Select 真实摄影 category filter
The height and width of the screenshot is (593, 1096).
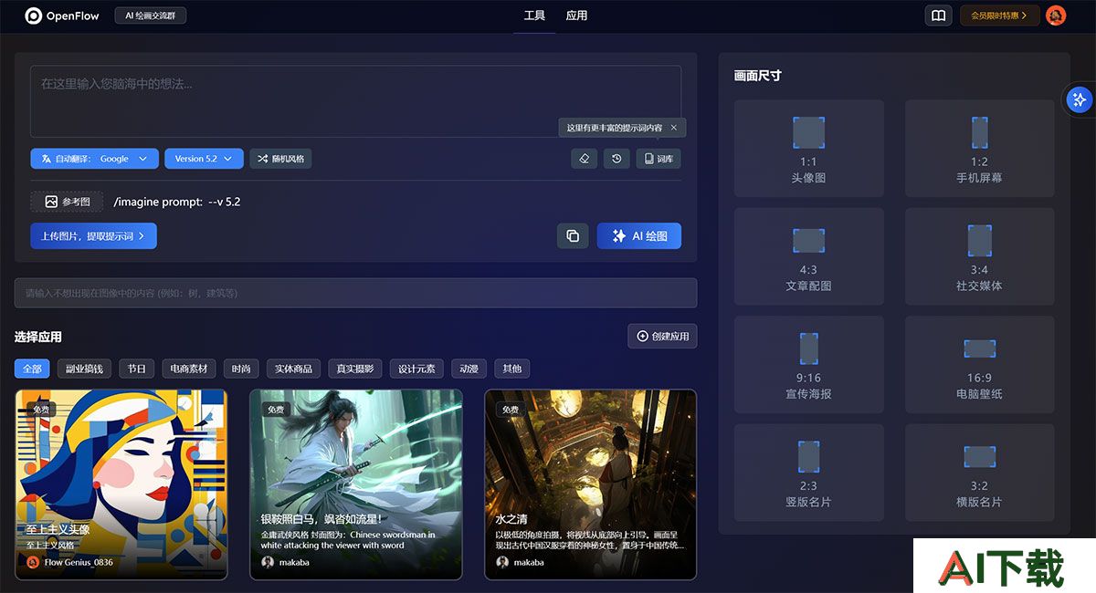pyautogui.click(x=354, y=369)
